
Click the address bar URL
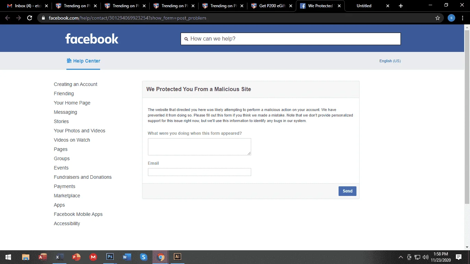click(x=127, y=18)
